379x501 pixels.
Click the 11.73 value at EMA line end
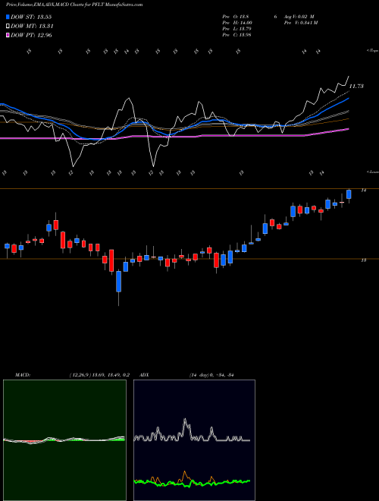click(356, 87)
